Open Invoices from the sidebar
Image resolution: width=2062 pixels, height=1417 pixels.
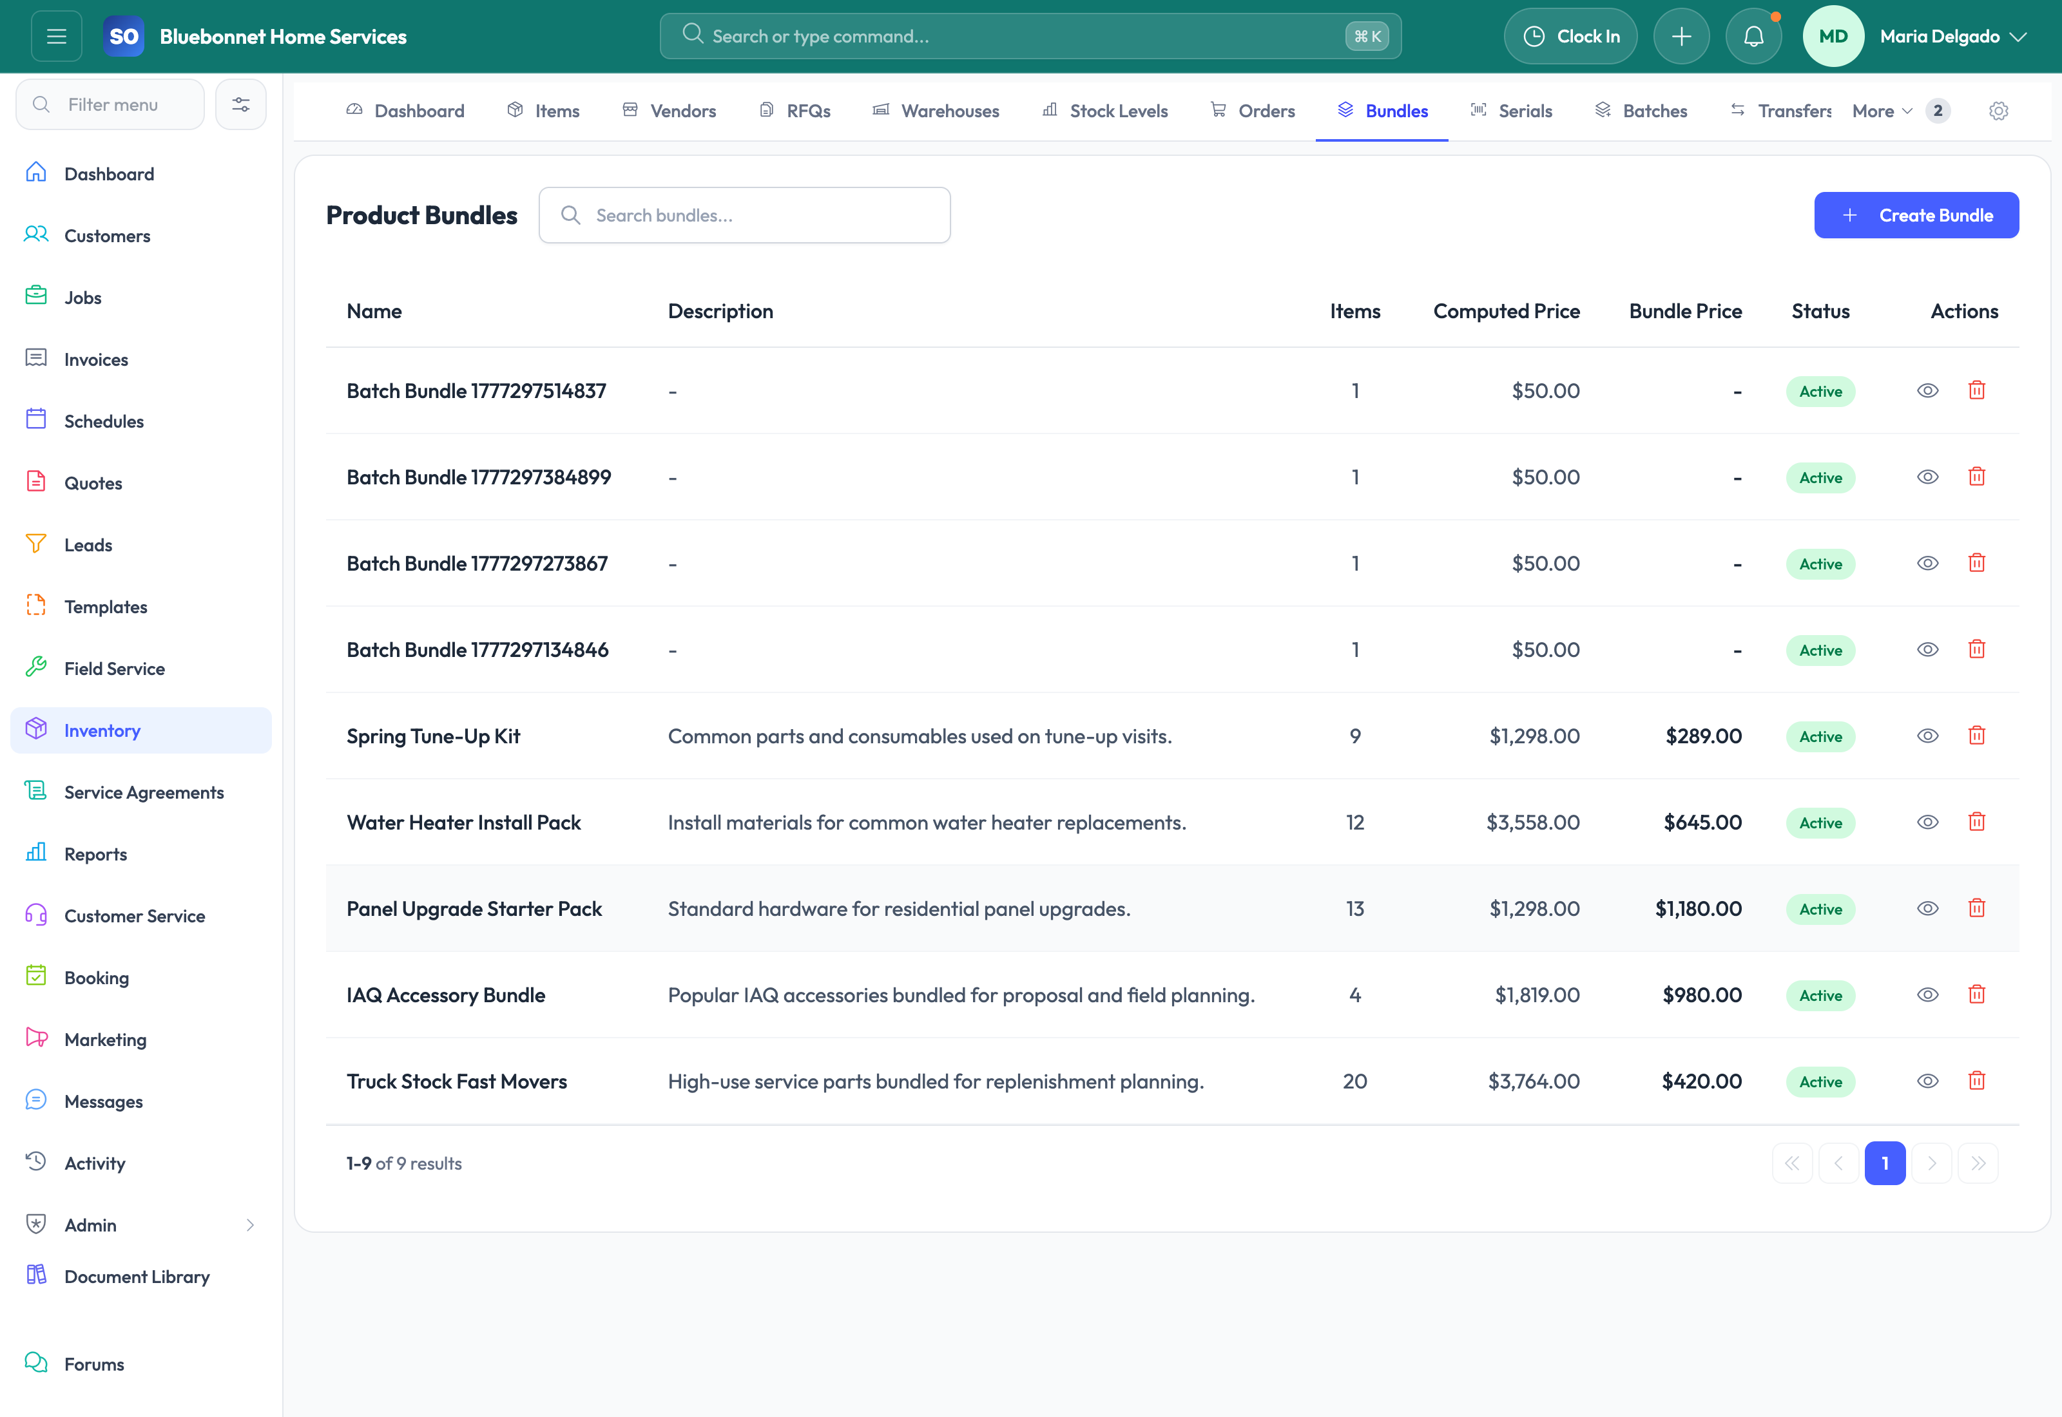(141, 359)
